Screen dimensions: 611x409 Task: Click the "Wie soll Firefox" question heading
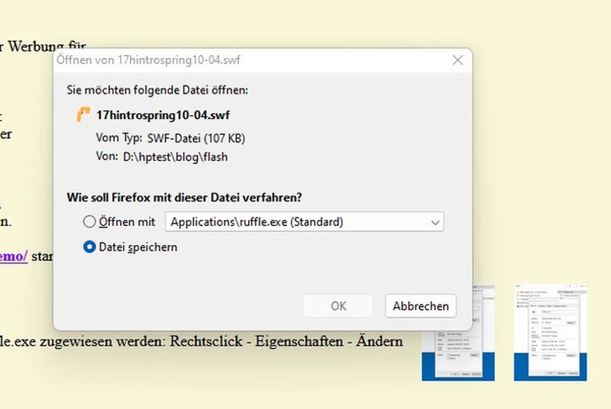pos(184,197)
